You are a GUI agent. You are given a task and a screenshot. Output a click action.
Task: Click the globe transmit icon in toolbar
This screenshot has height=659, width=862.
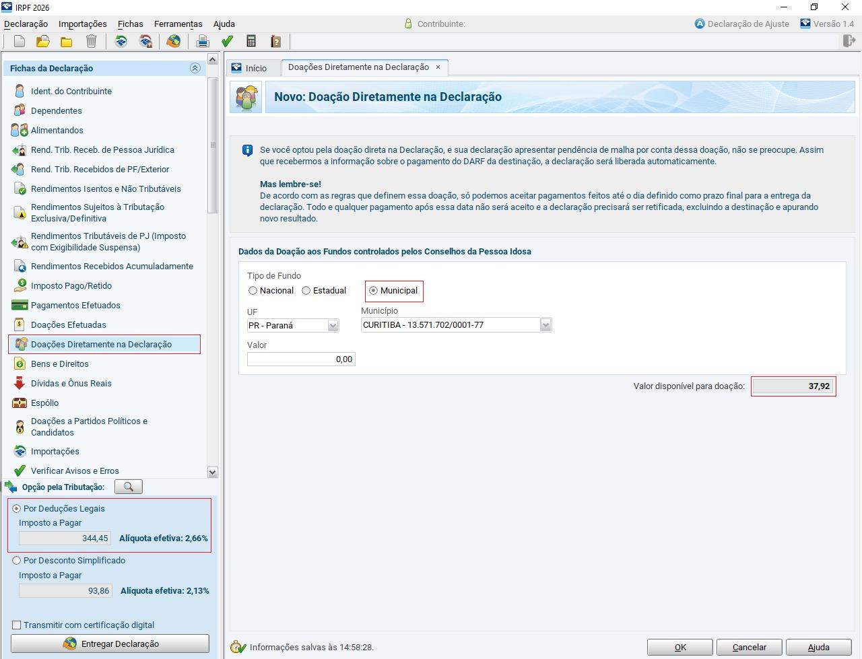(174, 41)
